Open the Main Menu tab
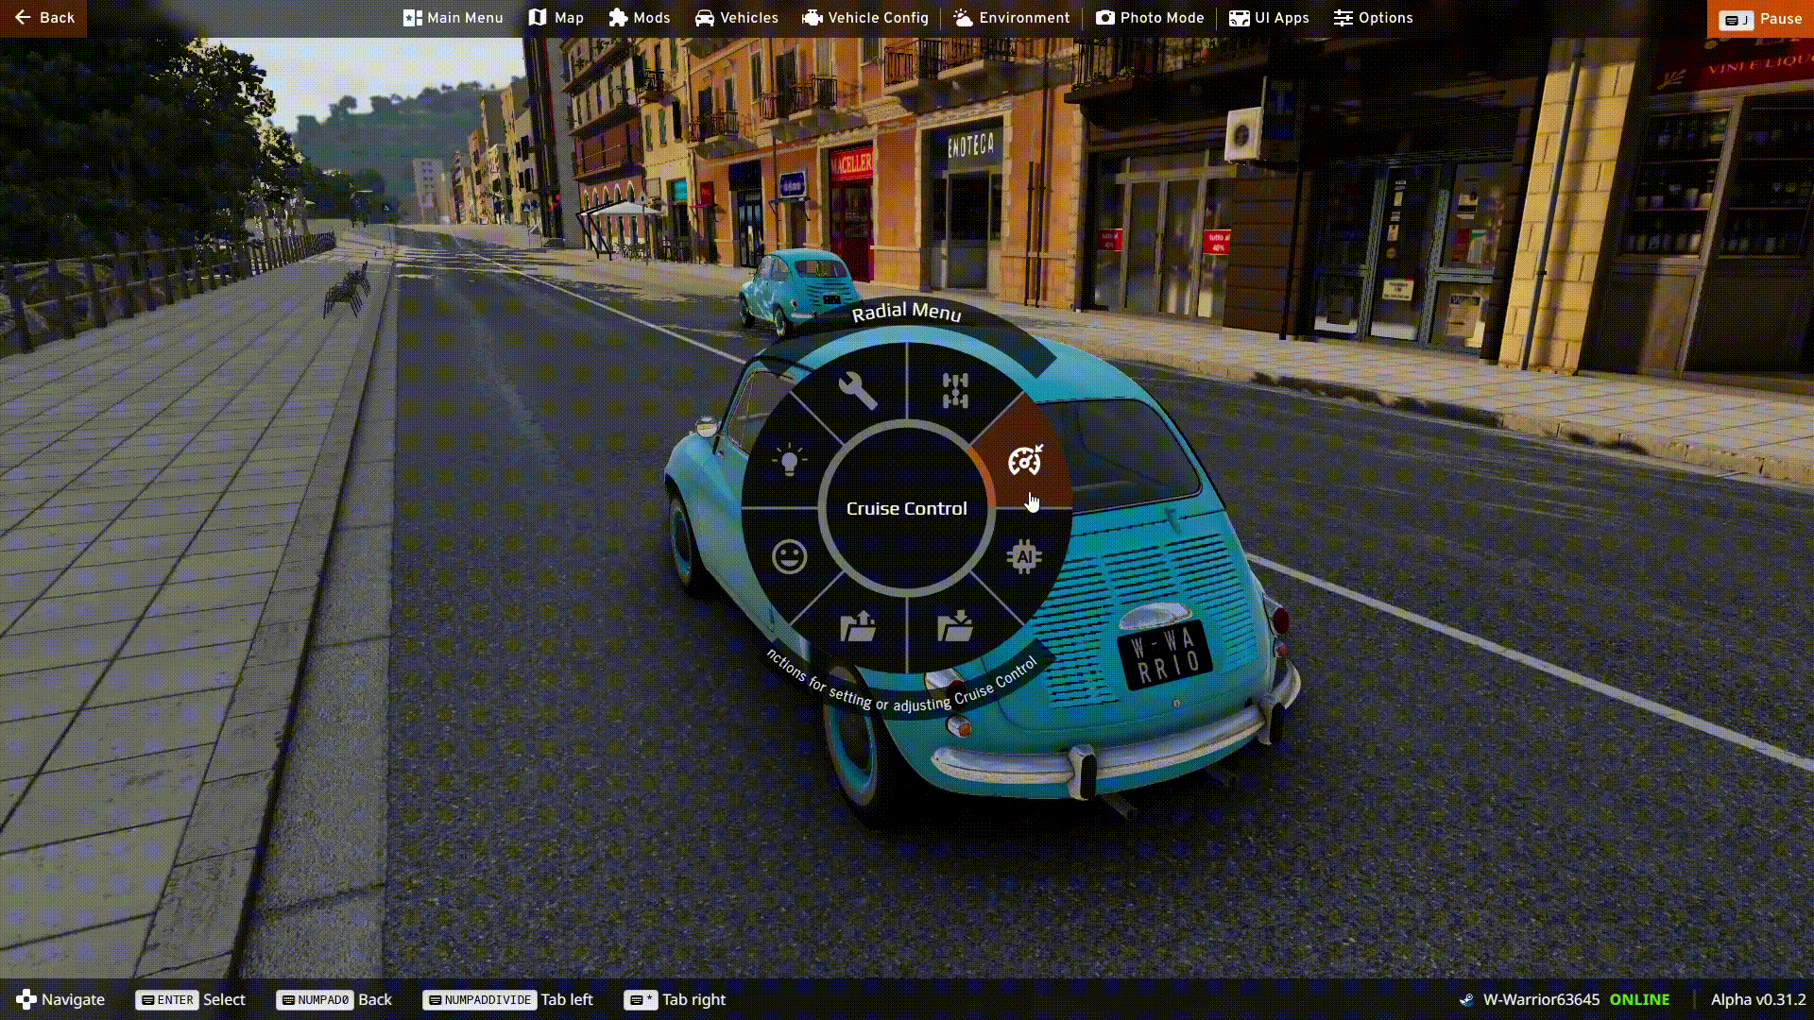The width and height of the screenshot is (1814, 1020). 453,18
